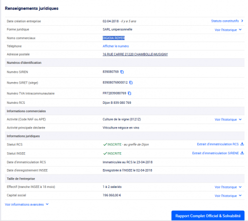Select the highlighted name DIGIOIA ROYER

click(x=114, y=38)
